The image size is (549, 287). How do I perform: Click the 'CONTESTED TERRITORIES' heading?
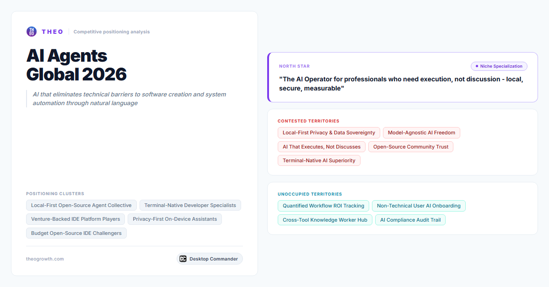pos(308,121)
